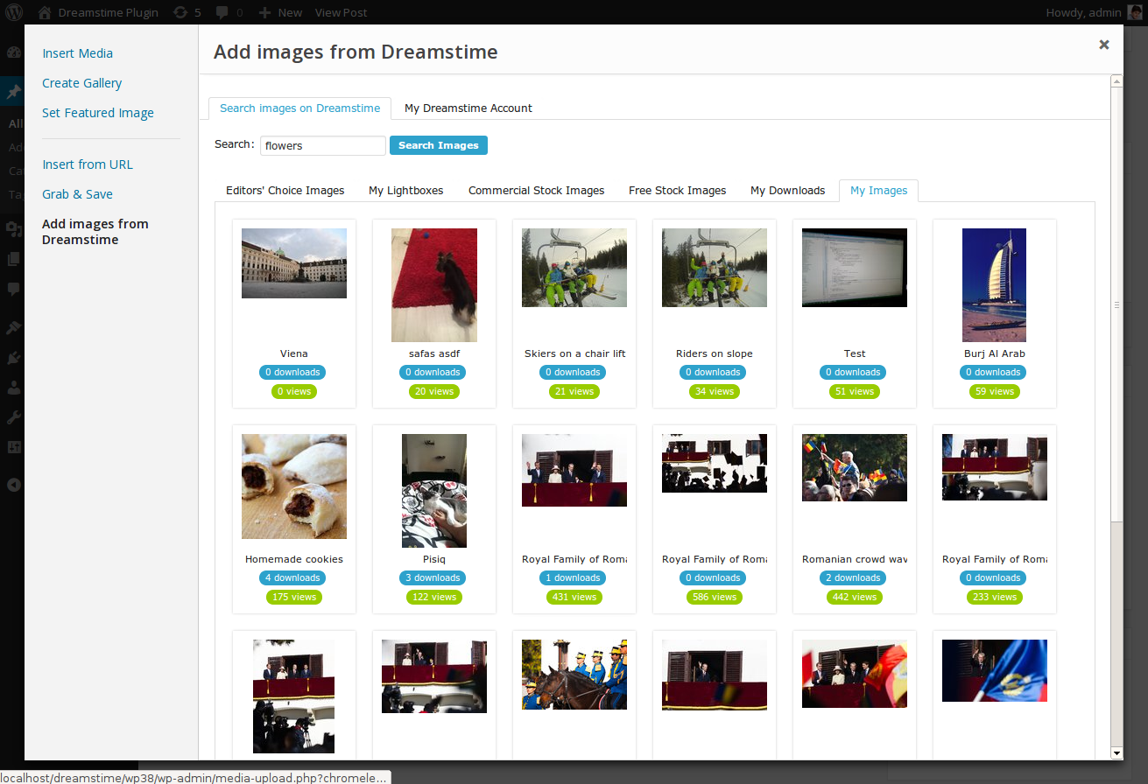1148x784 pixels.
Task: Select the Burj Al Arab thumbnail
Action: [994, 284]
